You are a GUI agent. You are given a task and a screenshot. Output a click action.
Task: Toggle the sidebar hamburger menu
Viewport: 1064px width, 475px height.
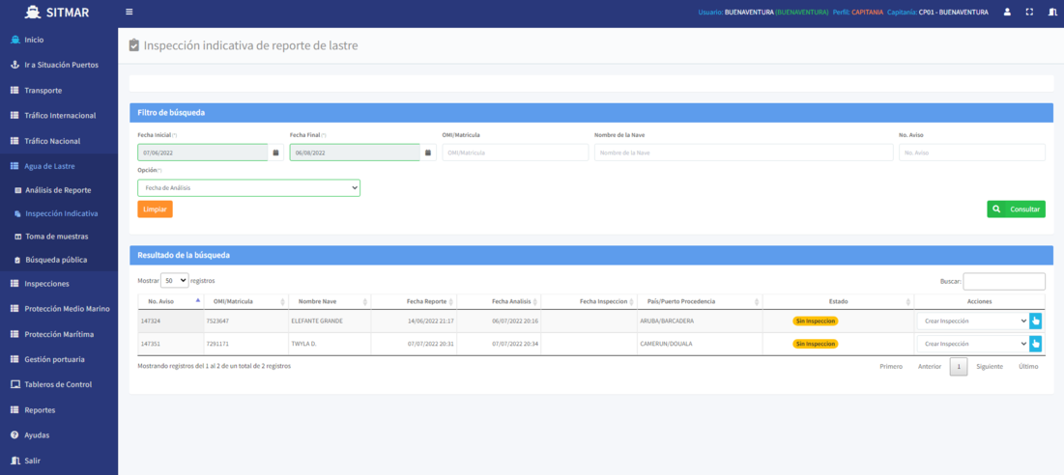point(129,13)
